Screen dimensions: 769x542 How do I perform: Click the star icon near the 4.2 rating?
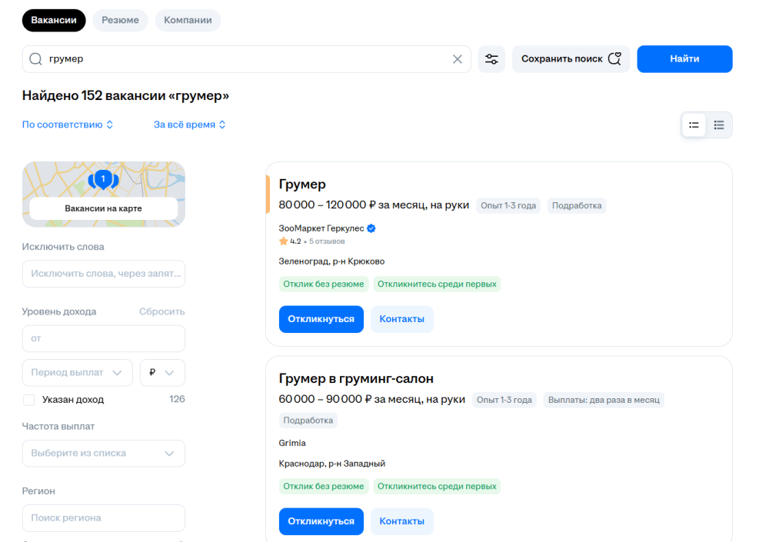pos(284,241)
